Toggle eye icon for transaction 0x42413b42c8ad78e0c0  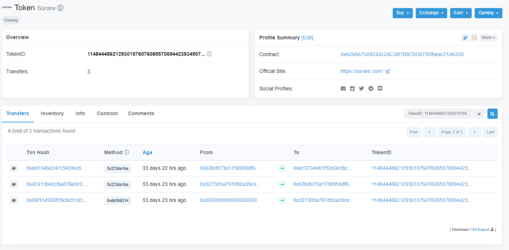coord(13,184)
